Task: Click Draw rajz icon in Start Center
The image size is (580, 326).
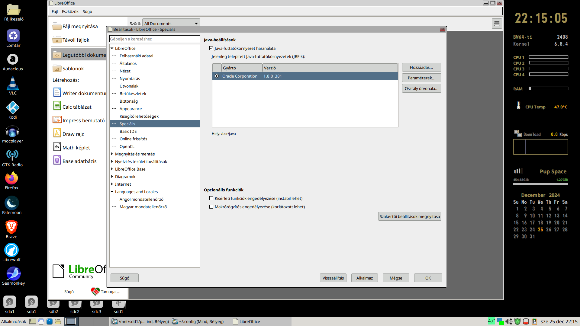Action: click(x=57, y=133)
